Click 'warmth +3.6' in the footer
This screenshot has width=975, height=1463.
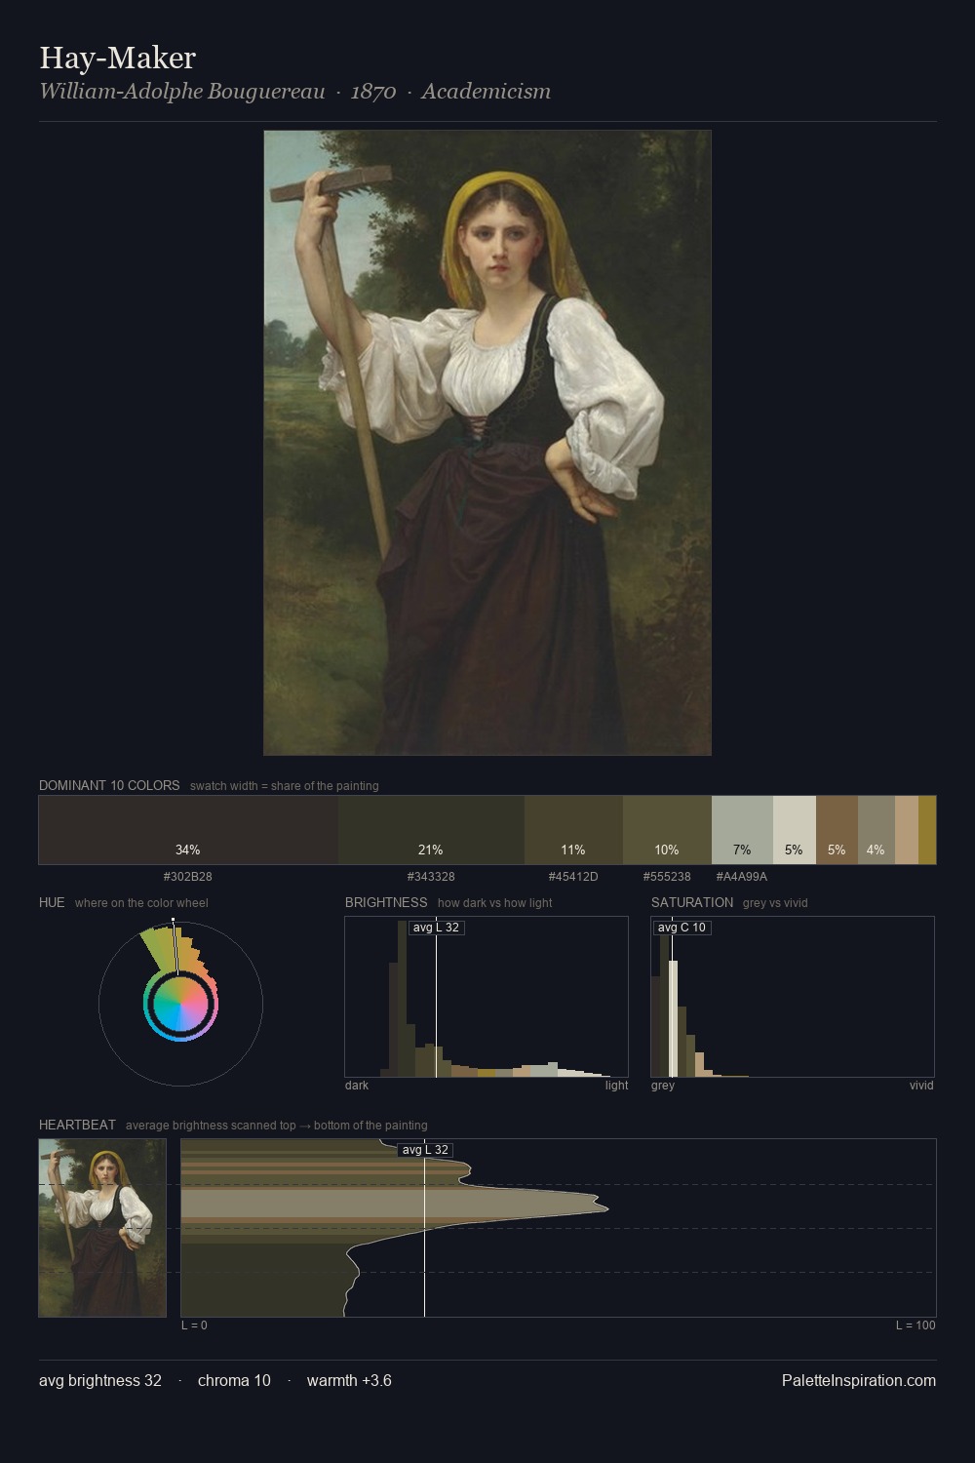pyautogui.click(x=349, y=1380)
